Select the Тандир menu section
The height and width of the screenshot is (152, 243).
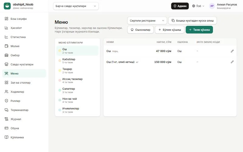pos(77,71)
